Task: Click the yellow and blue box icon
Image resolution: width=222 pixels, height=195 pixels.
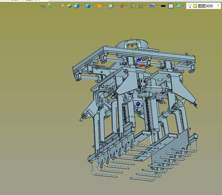Action: pos(69,6)
